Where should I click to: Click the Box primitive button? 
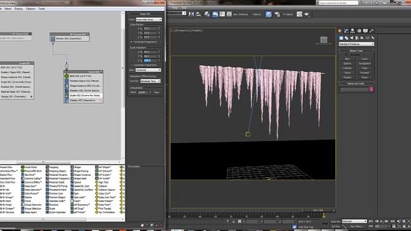coord(347,59)
